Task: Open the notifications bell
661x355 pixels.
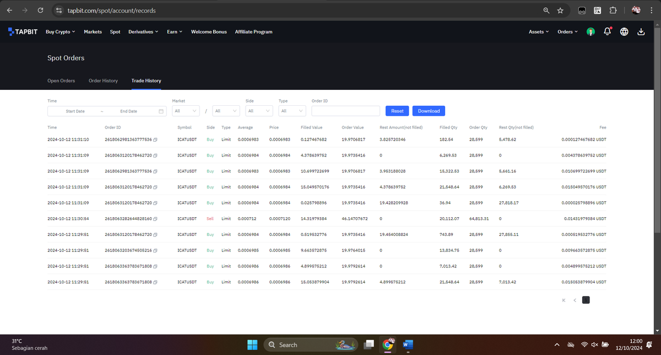Action: (608, 31)
